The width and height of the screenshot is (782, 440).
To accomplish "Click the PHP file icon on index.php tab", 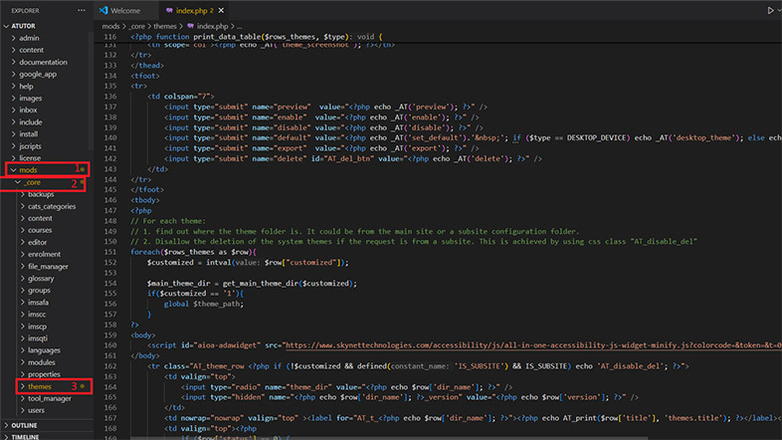I will pyautogui.click(x=169, y=11).
